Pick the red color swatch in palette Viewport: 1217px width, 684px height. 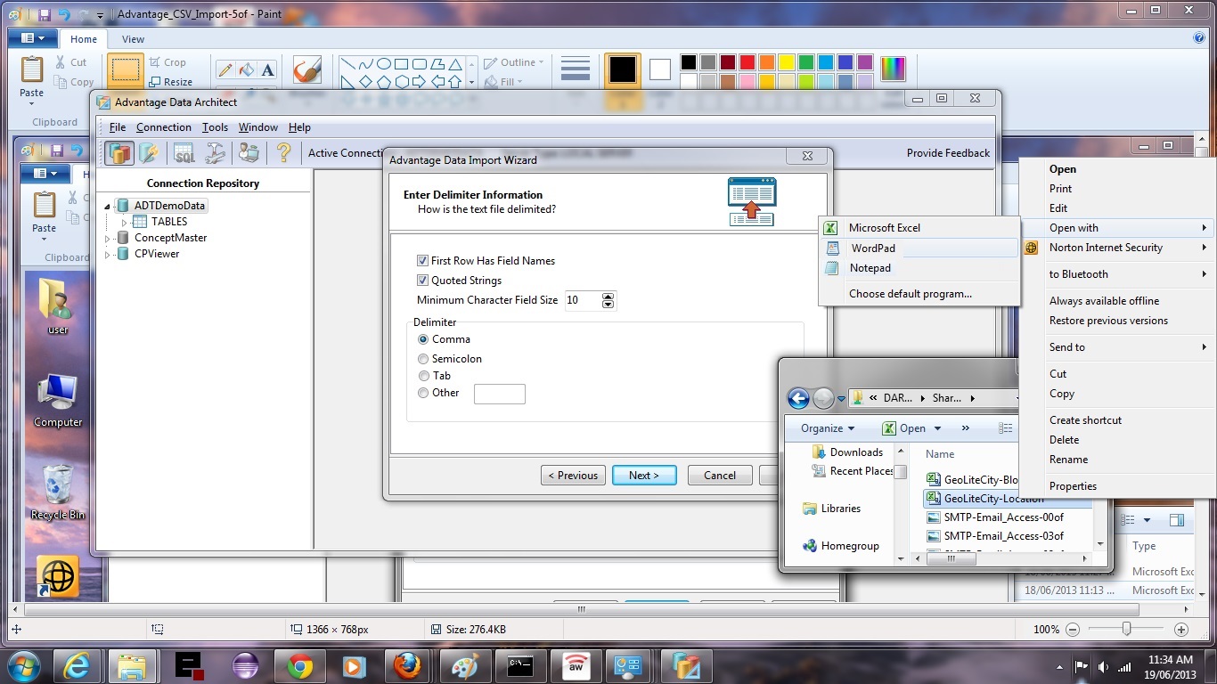747,62
